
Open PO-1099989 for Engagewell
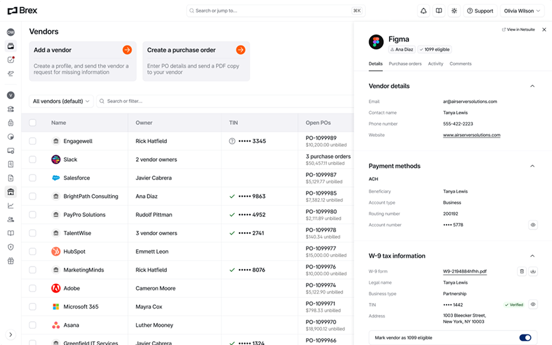tap(321, 138)
